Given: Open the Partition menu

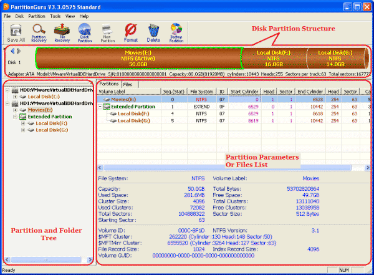Looking at the screenshot, I should pyautogui.click(x=37, y=16).
